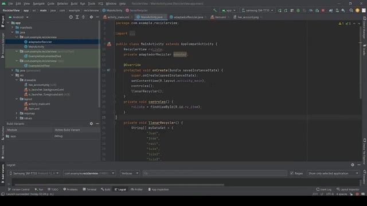367x206 pixels.
Task: Click the debug Active Build Variant cell
Action: click(76, 136)
